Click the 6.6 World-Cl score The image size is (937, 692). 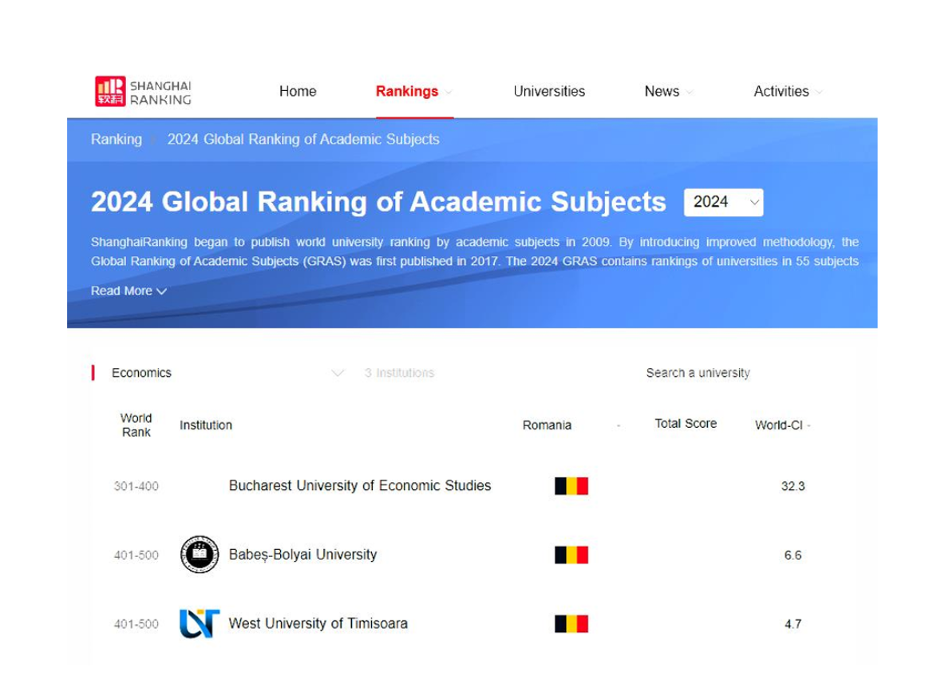pyautogui.click(x=793, y=556)
